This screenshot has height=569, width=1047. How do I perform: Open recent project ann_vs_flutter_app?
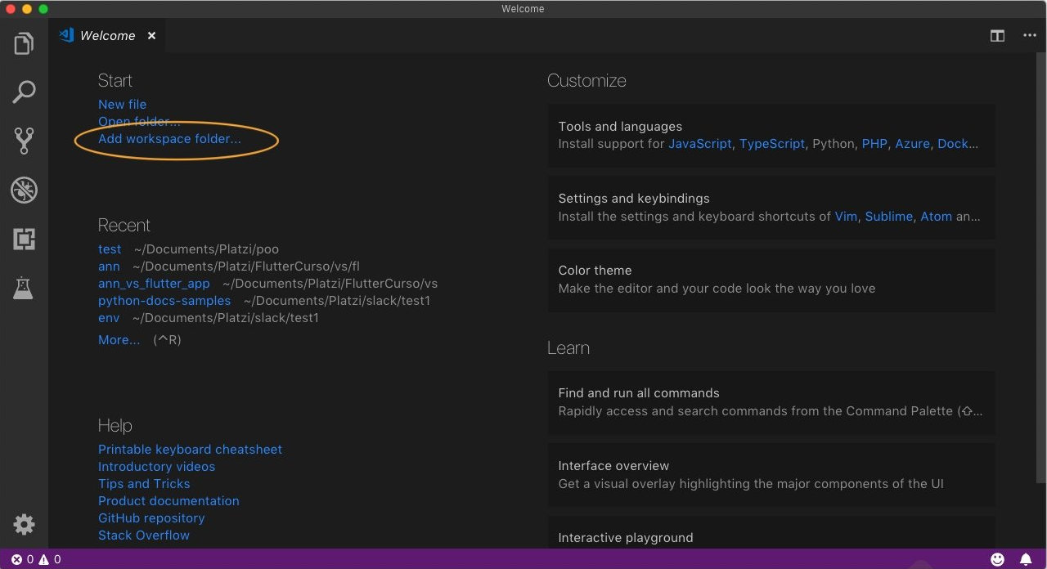pos(154,284)
